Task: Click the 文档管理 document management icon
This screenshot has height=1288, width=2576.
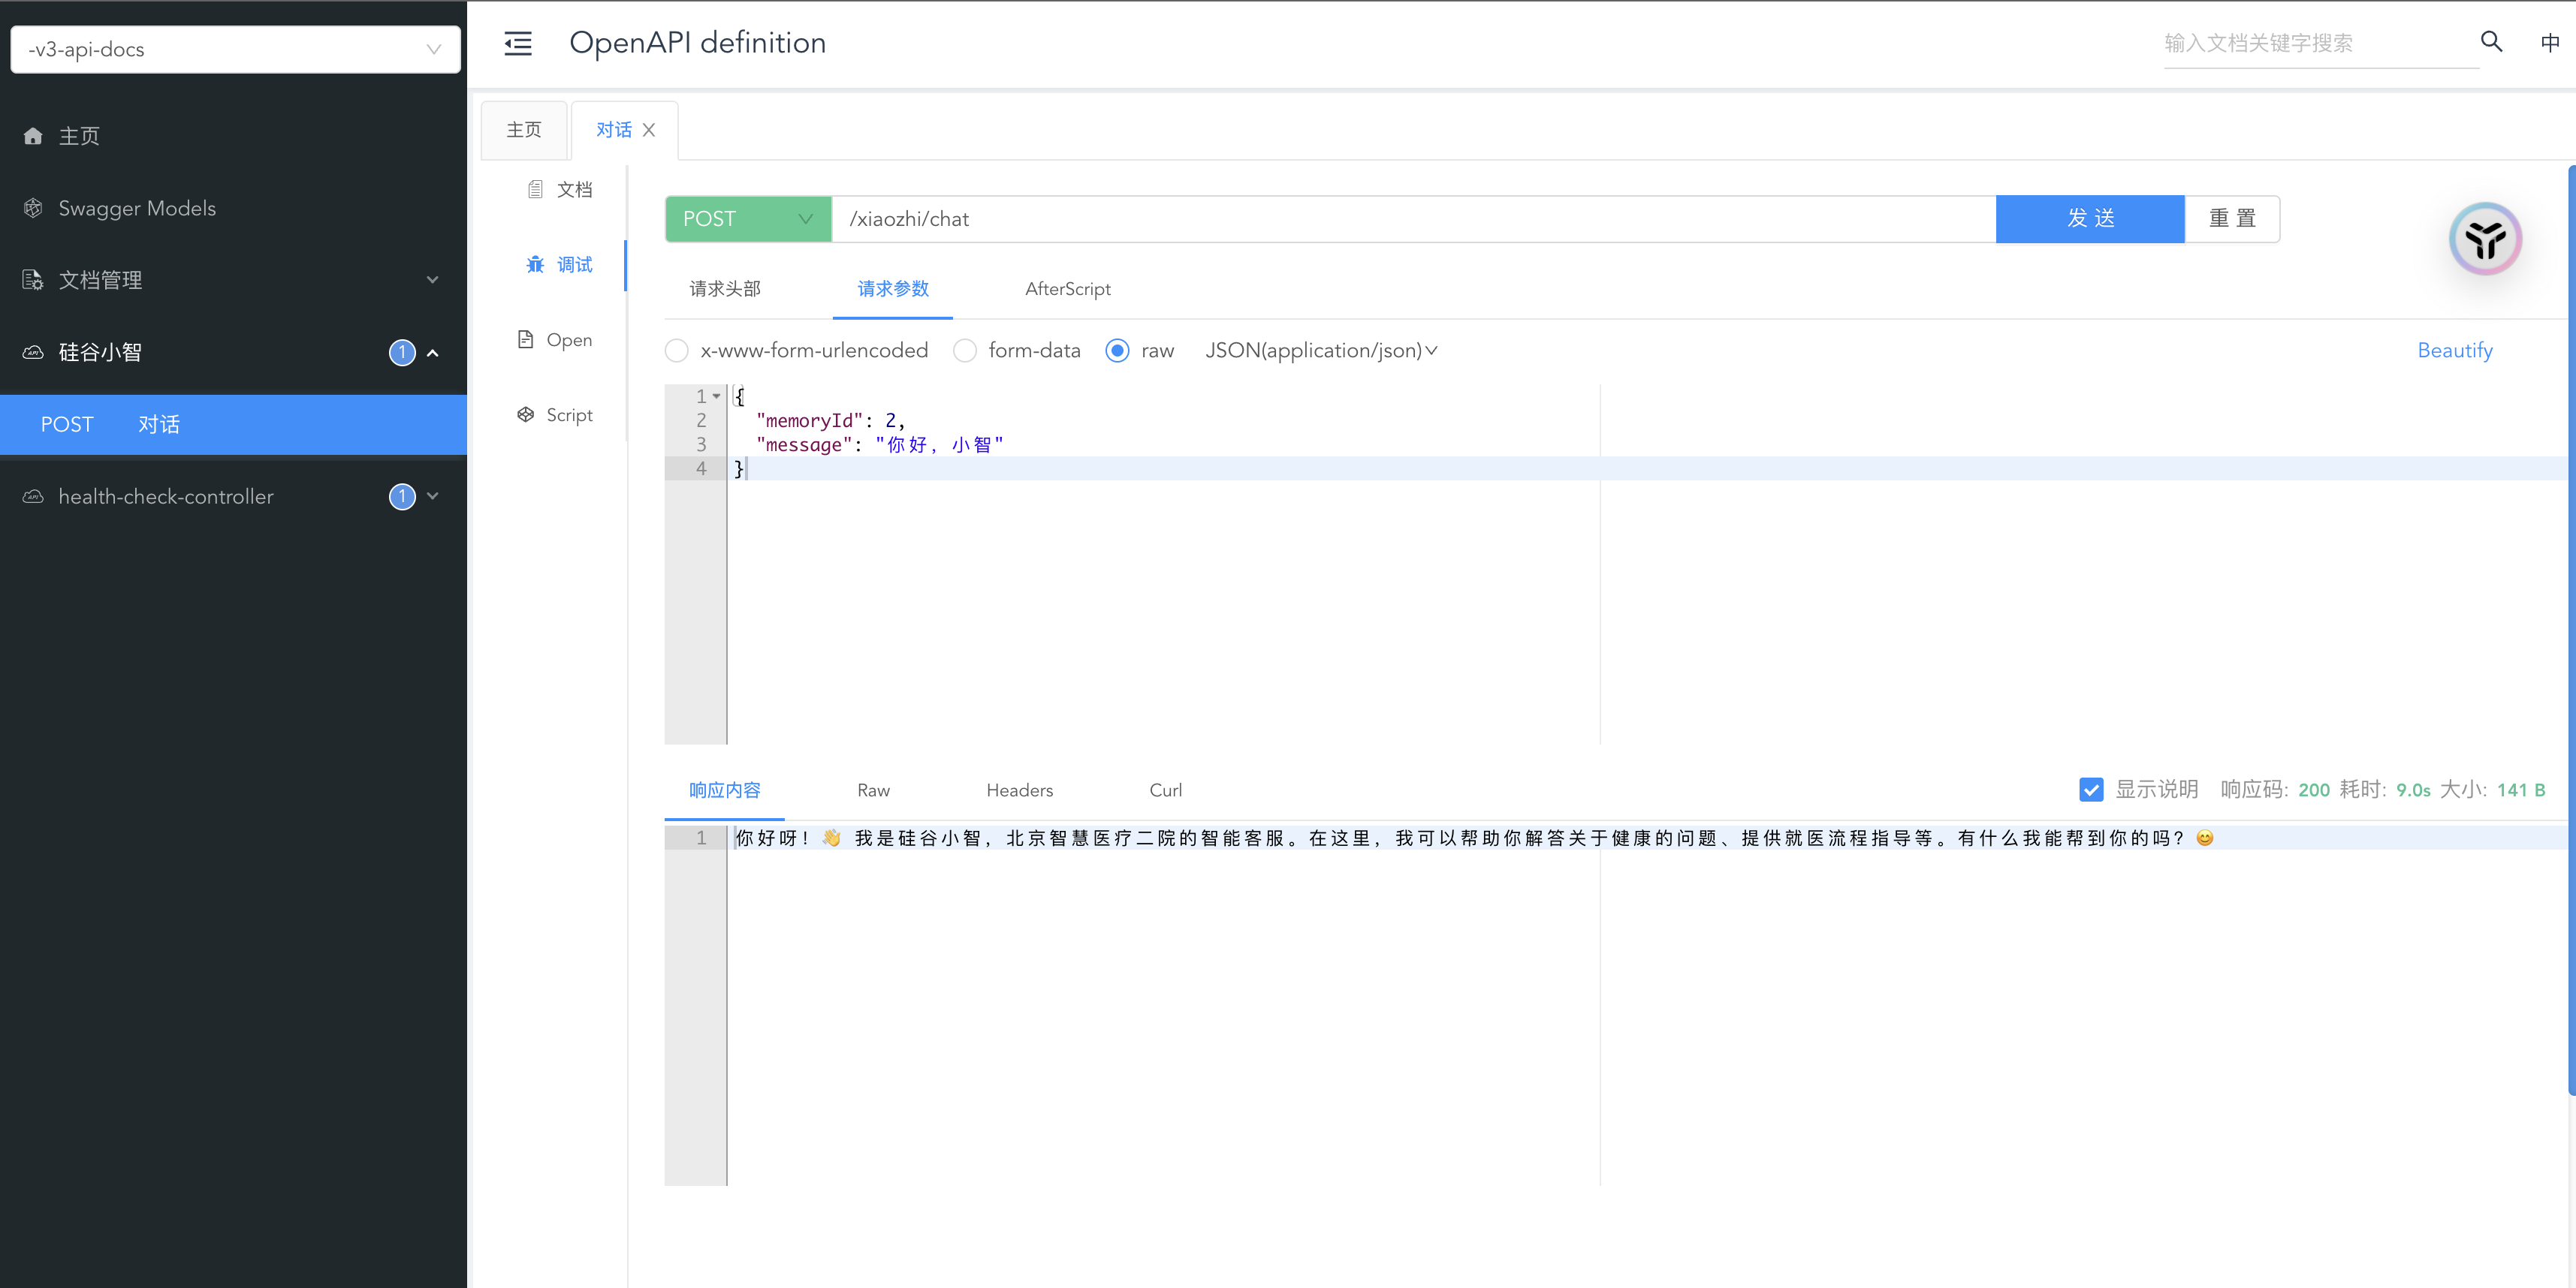Action: tap(33, 280)
